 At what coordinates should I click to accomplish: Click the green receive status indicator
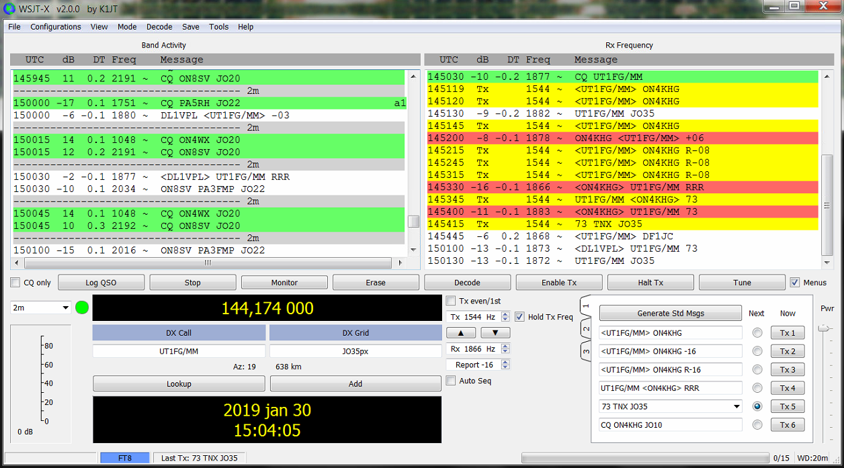[82, 308]
